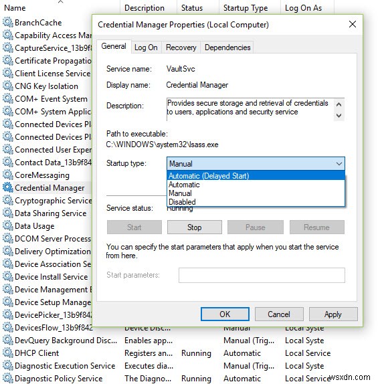Click the description box up arrow
This screenshot has width=378, height=384.
pyautogui.click(x=339, y=104)
